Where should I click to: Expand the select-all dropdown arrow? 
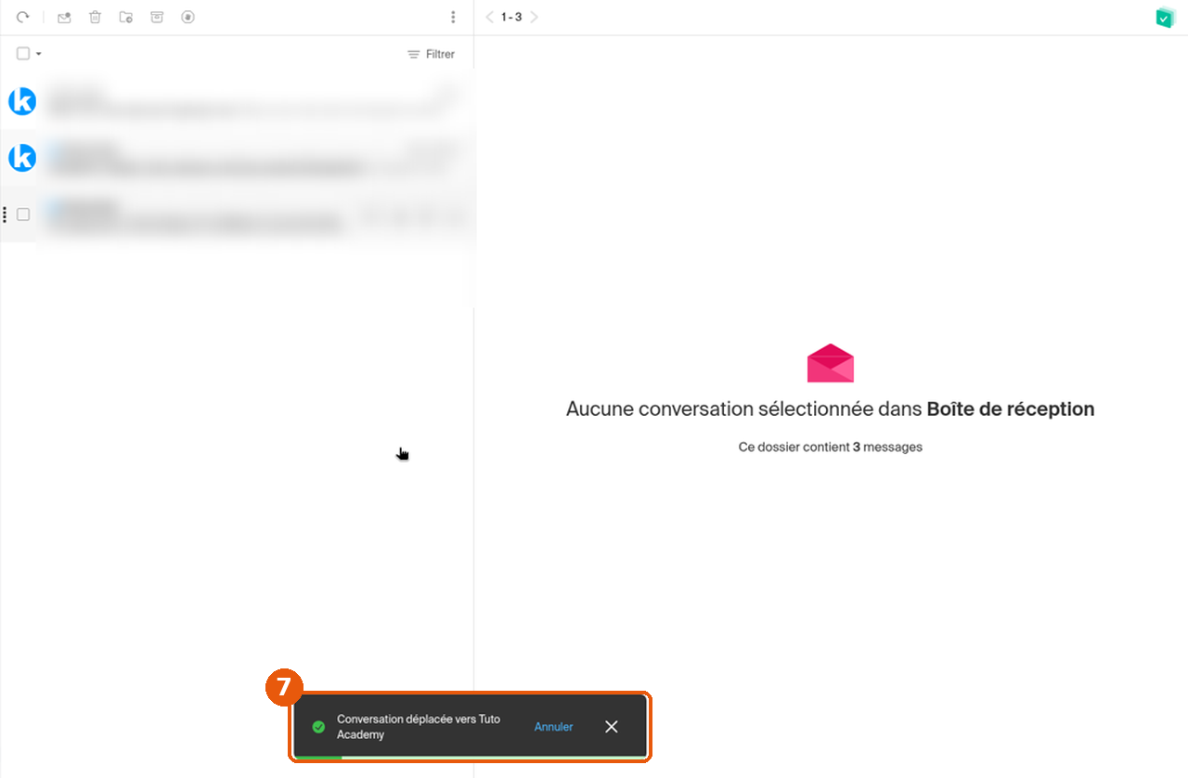click(x=38, y=54)
